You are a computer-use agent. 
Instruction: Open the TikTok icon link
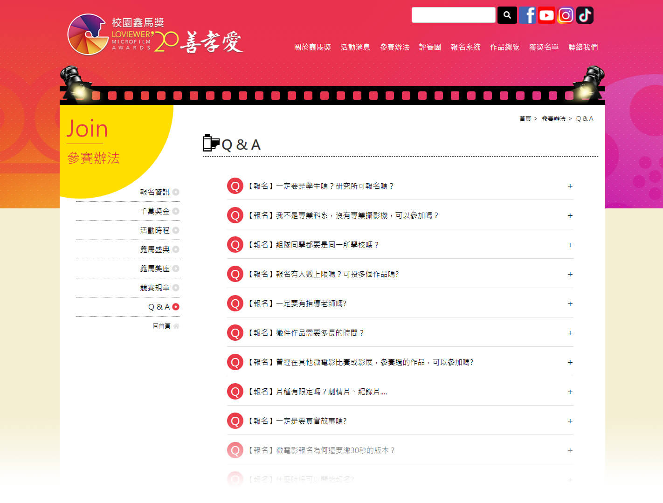(x=585, y=15)
